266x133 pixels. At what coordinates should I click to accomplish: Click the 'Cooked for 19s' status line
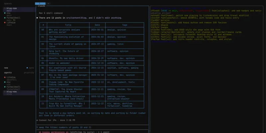point(57,120)
